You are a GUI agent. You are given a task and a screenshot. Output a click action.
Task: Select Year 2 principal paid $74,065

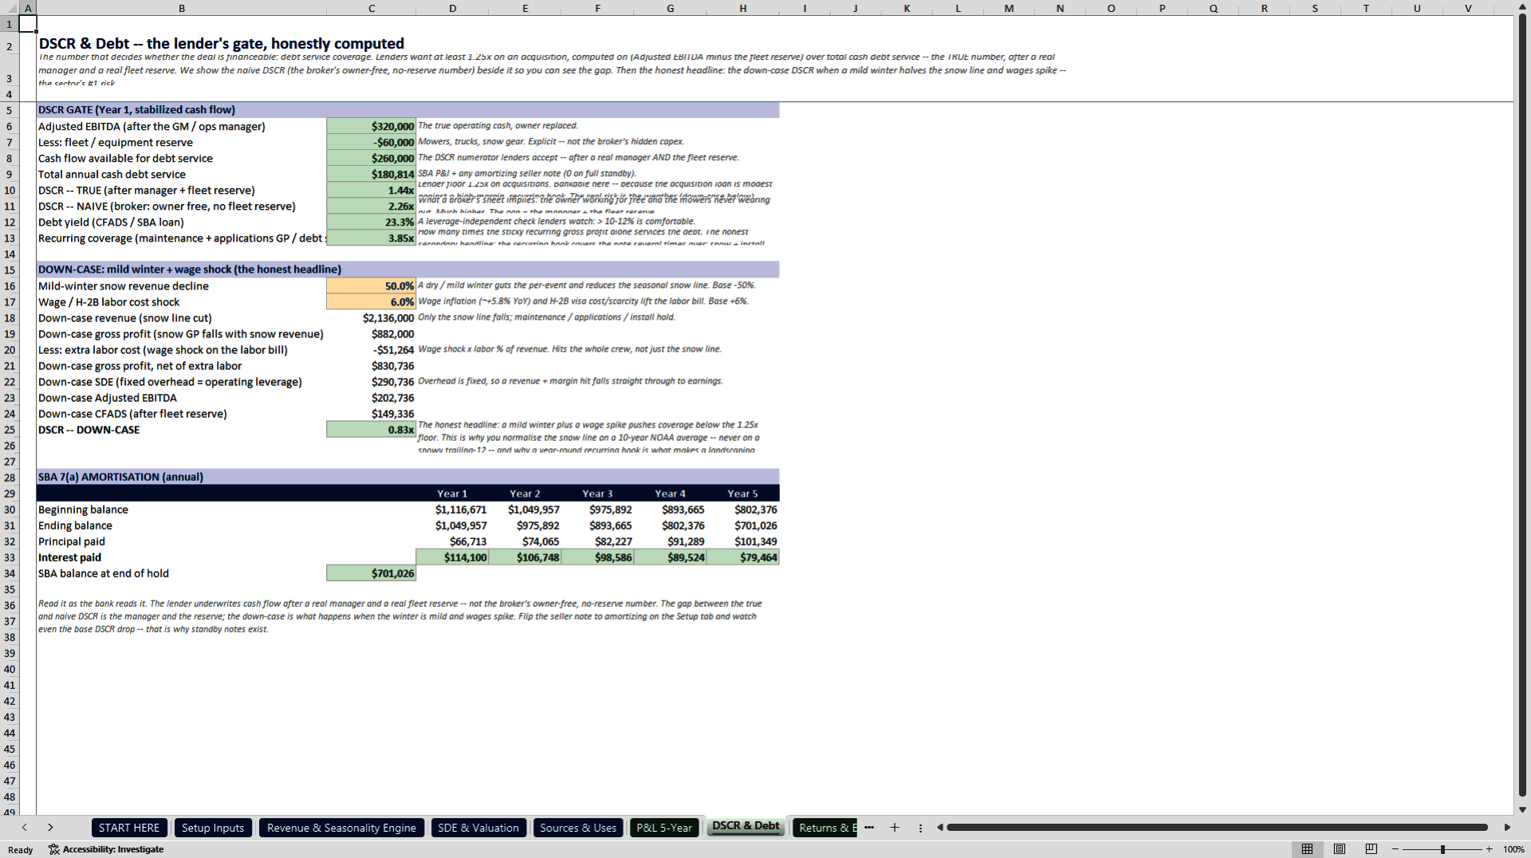[x=525, y=541]
